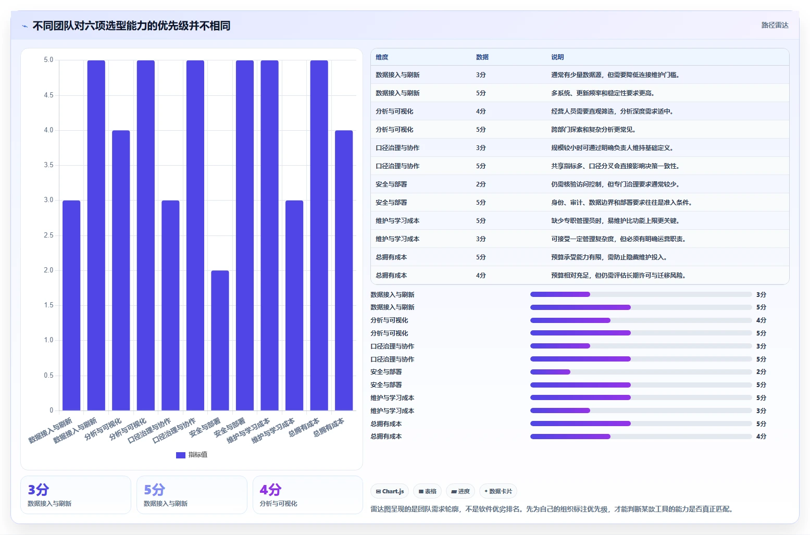Click the 维护与学习成本 progress bar showing 3分
The image size is (810, 535).
pos(641,410)
